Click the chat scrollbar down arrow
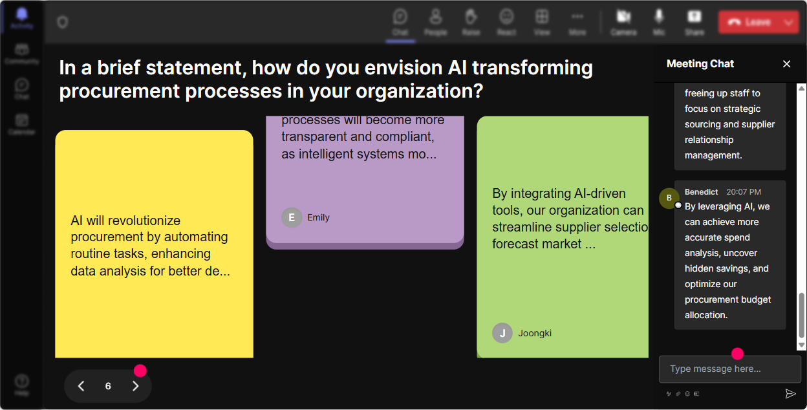 point(802,346)
